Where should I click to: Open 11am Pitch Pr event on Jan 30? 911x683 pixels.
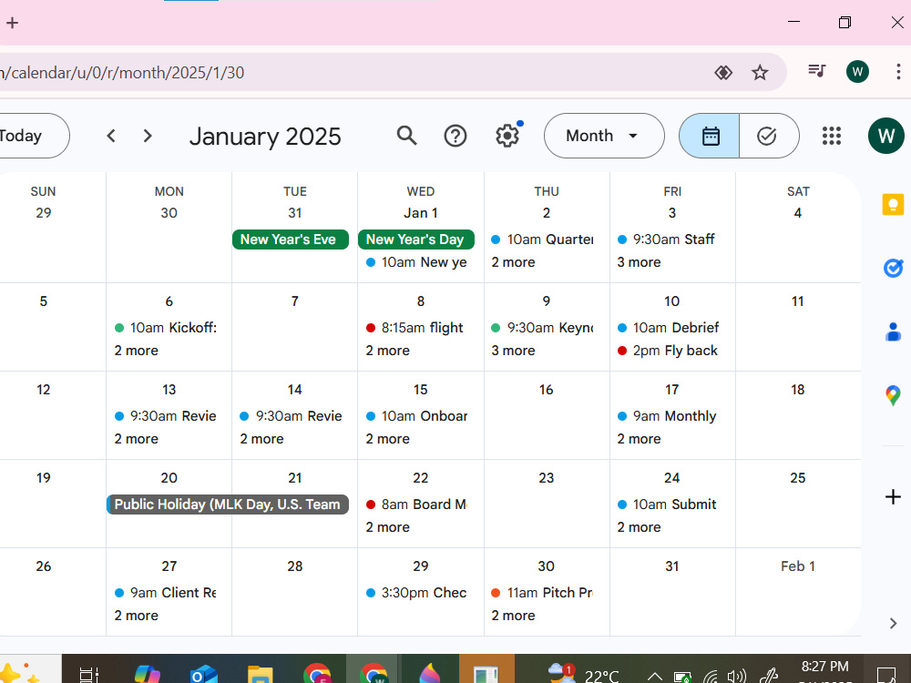pyautogui.click(x=543, y=593)
